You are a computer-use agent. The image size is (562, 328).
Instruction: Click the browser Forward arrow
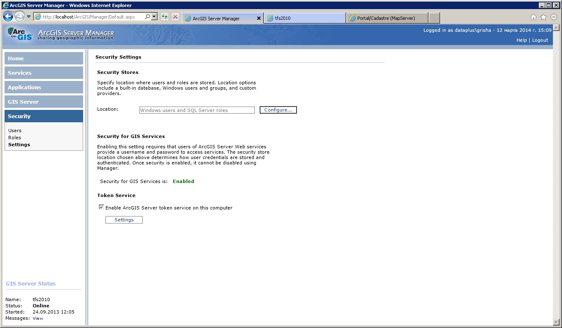click(x=19, y=17)
